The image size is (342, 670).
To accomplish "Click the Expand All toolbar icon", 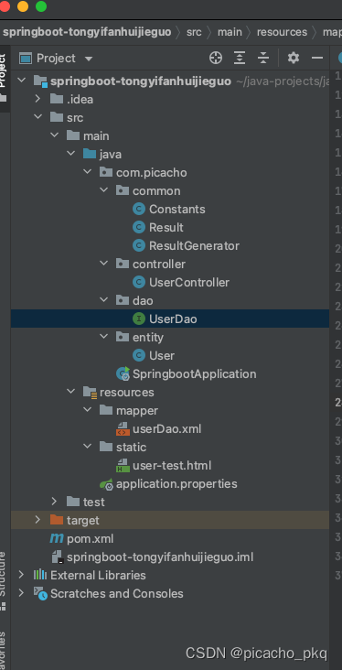I will (x=240, y=58).
